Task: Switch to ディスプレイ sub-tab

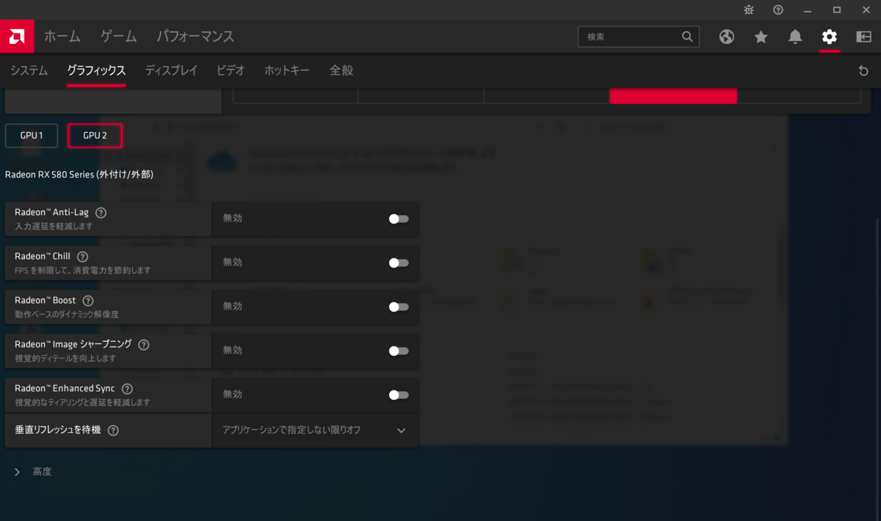Action: (x=171, y=70)
